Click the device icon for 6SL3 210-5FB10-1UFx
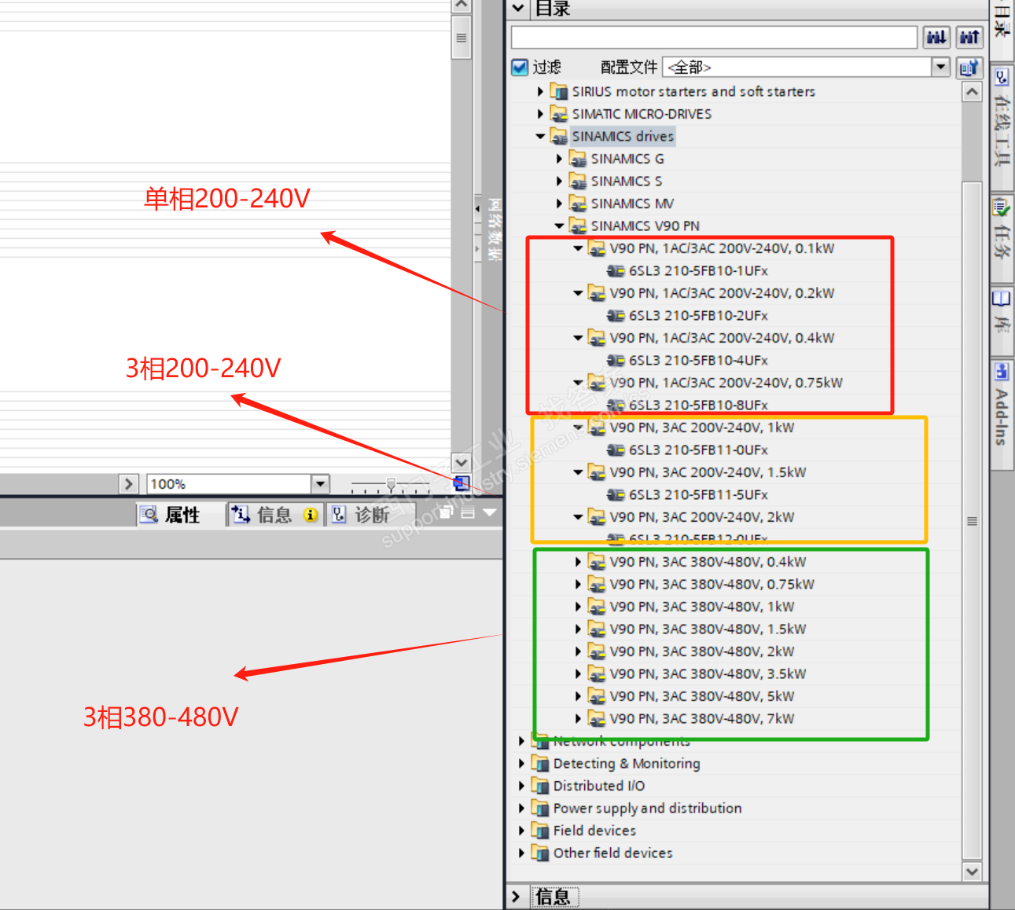 tap(616, 270)
